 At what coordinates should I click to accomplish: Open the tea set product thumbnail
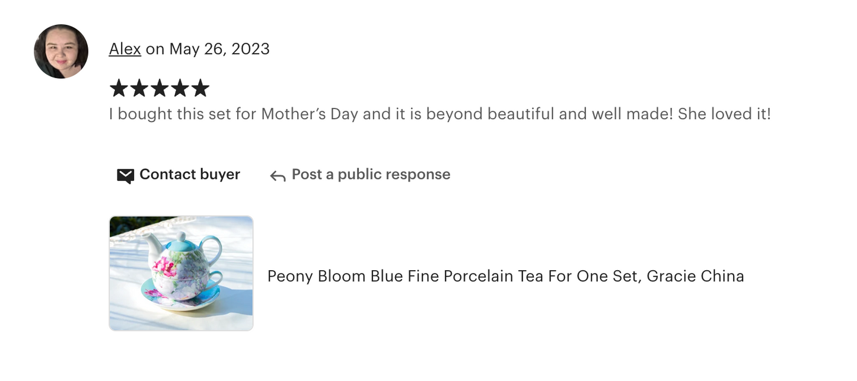(x=181, y=273)
